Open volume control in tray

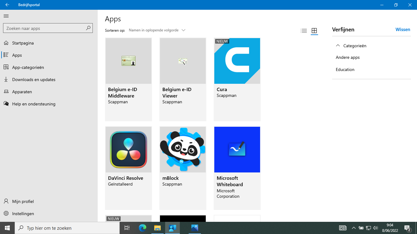coord(375,228)
